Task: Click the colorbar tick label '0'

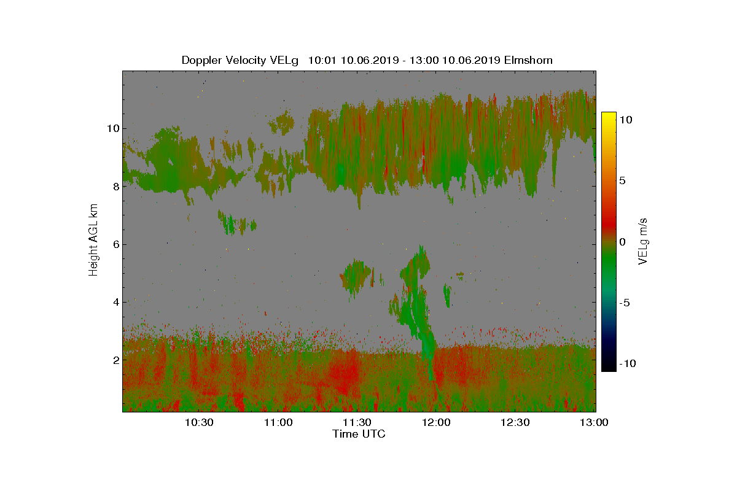Action: click(x=623, y=242)
